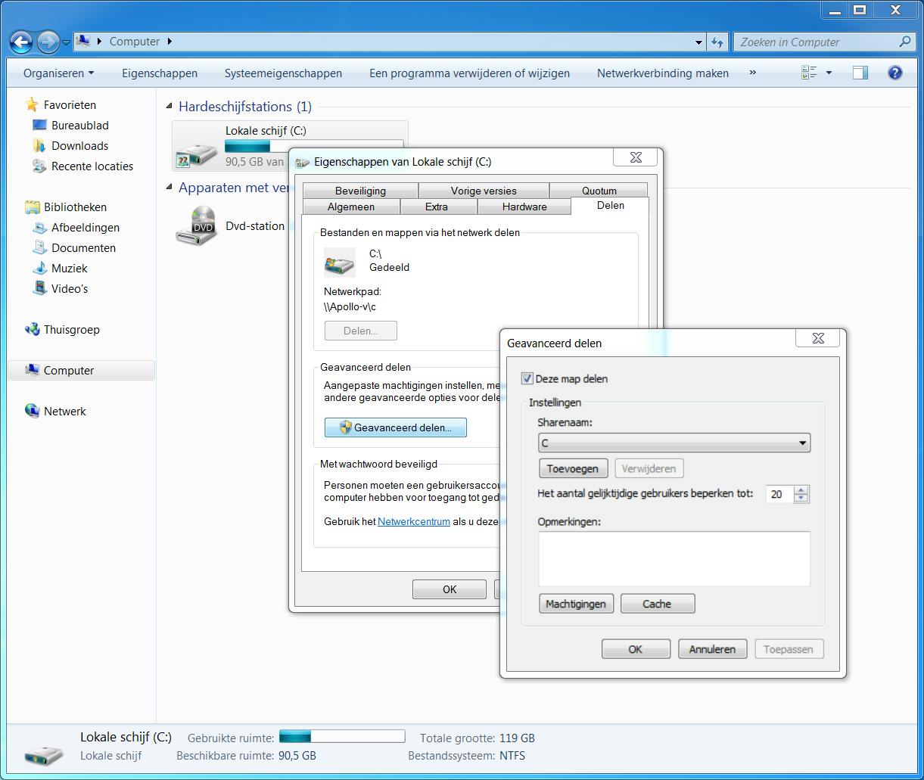Click the Cache button
The height and width of the screenshot is (780, 924).
click(x=657, y=604)
